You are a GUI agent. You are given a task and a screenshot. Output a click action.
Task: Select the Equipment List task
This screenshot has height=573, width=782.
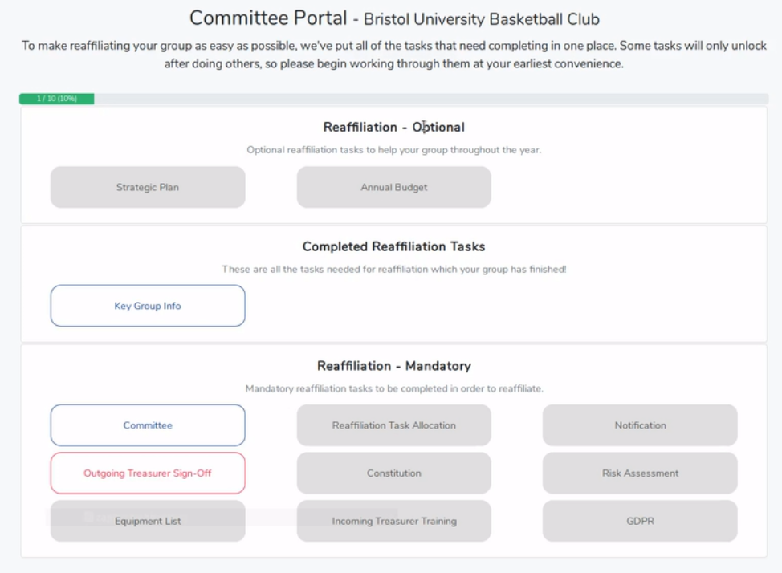point(148,521)
